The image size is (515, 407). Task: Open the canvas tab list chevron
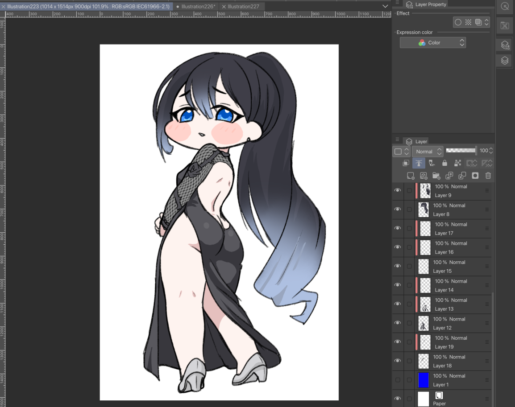pyautogui.click(x=385, y=6)
